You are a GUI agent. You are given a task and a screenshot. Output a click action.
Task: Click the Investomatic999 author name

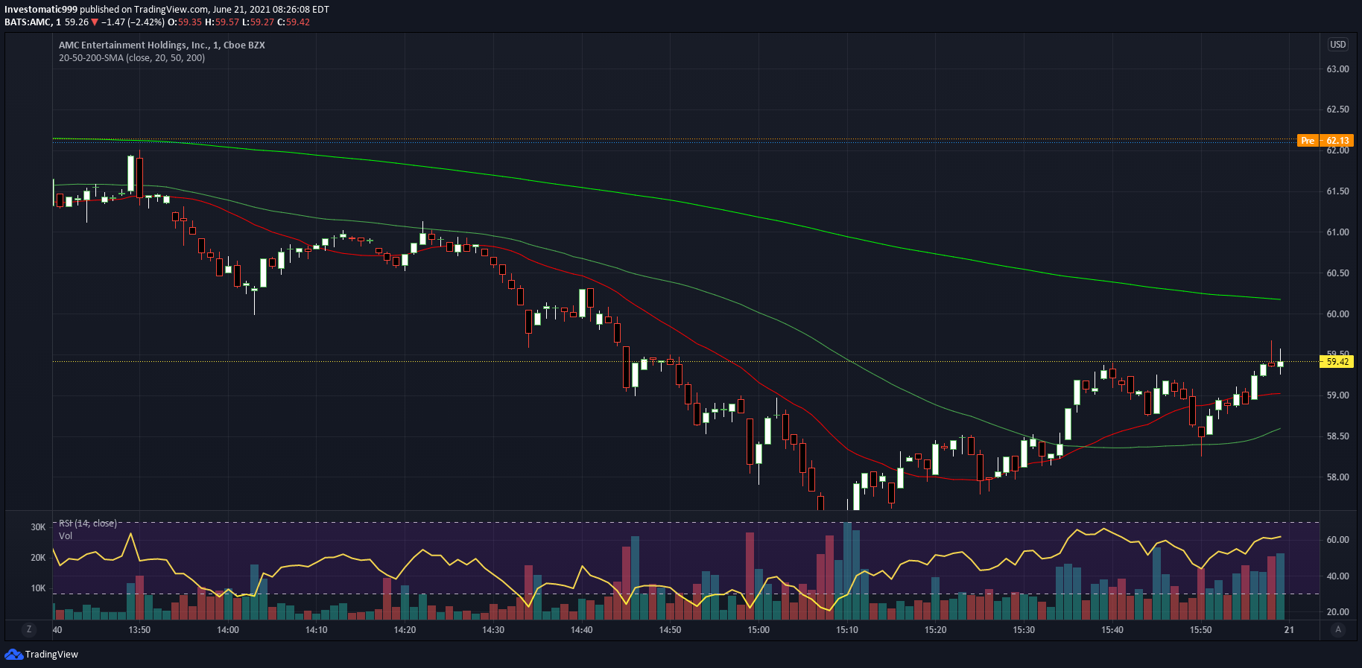41,10
